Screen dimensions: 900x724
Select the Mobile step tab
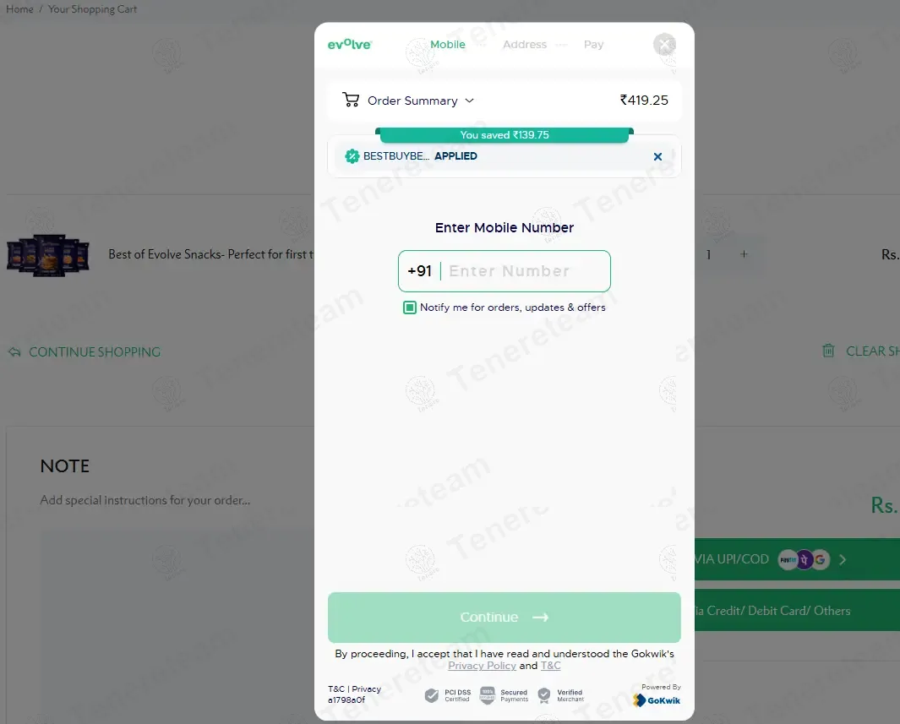tap(448, 44)
